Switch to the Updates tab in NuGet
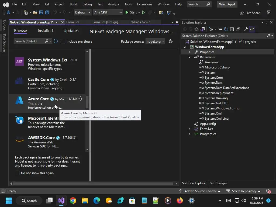Screen dimensions: 276x207 [71, 31]
